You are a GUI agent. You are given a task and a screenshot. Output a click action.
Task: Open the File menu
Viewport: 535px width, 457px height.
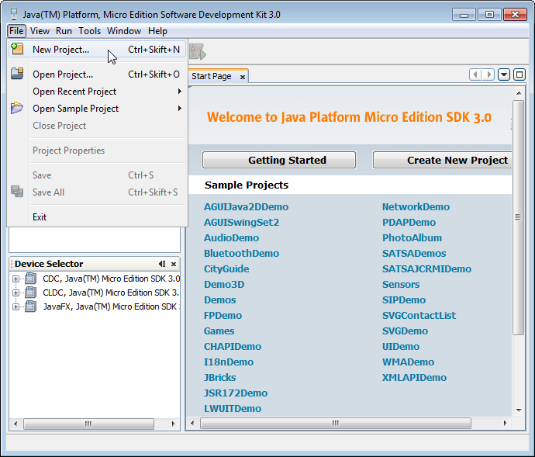pos(16,31)
